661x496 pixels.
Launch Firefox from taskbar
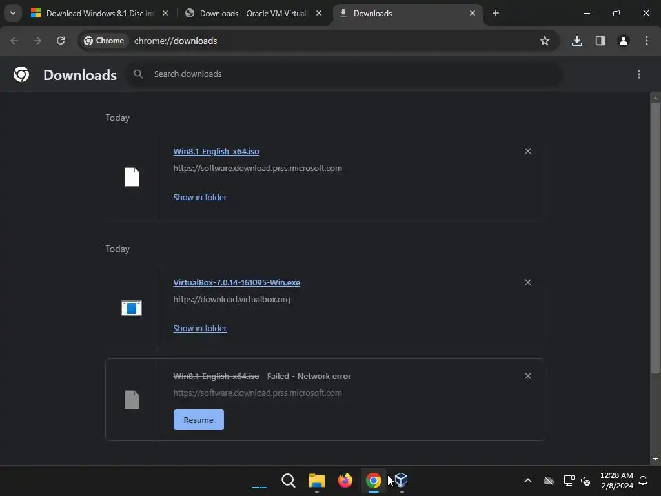345,480
